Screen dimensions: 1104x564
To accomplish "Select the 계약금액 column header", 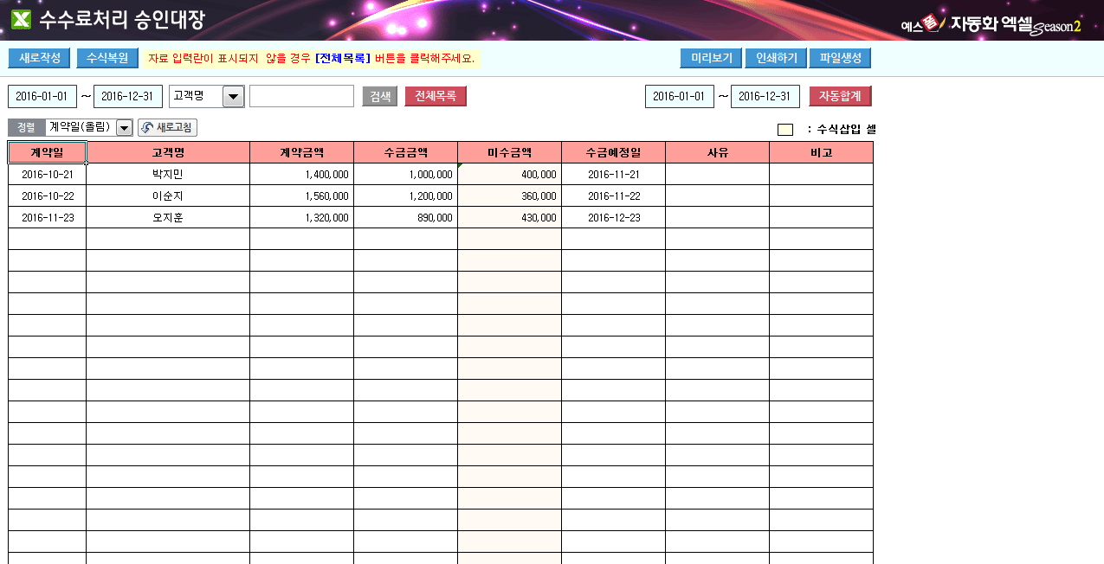I will pyautogui.click(x=302, y=152).
